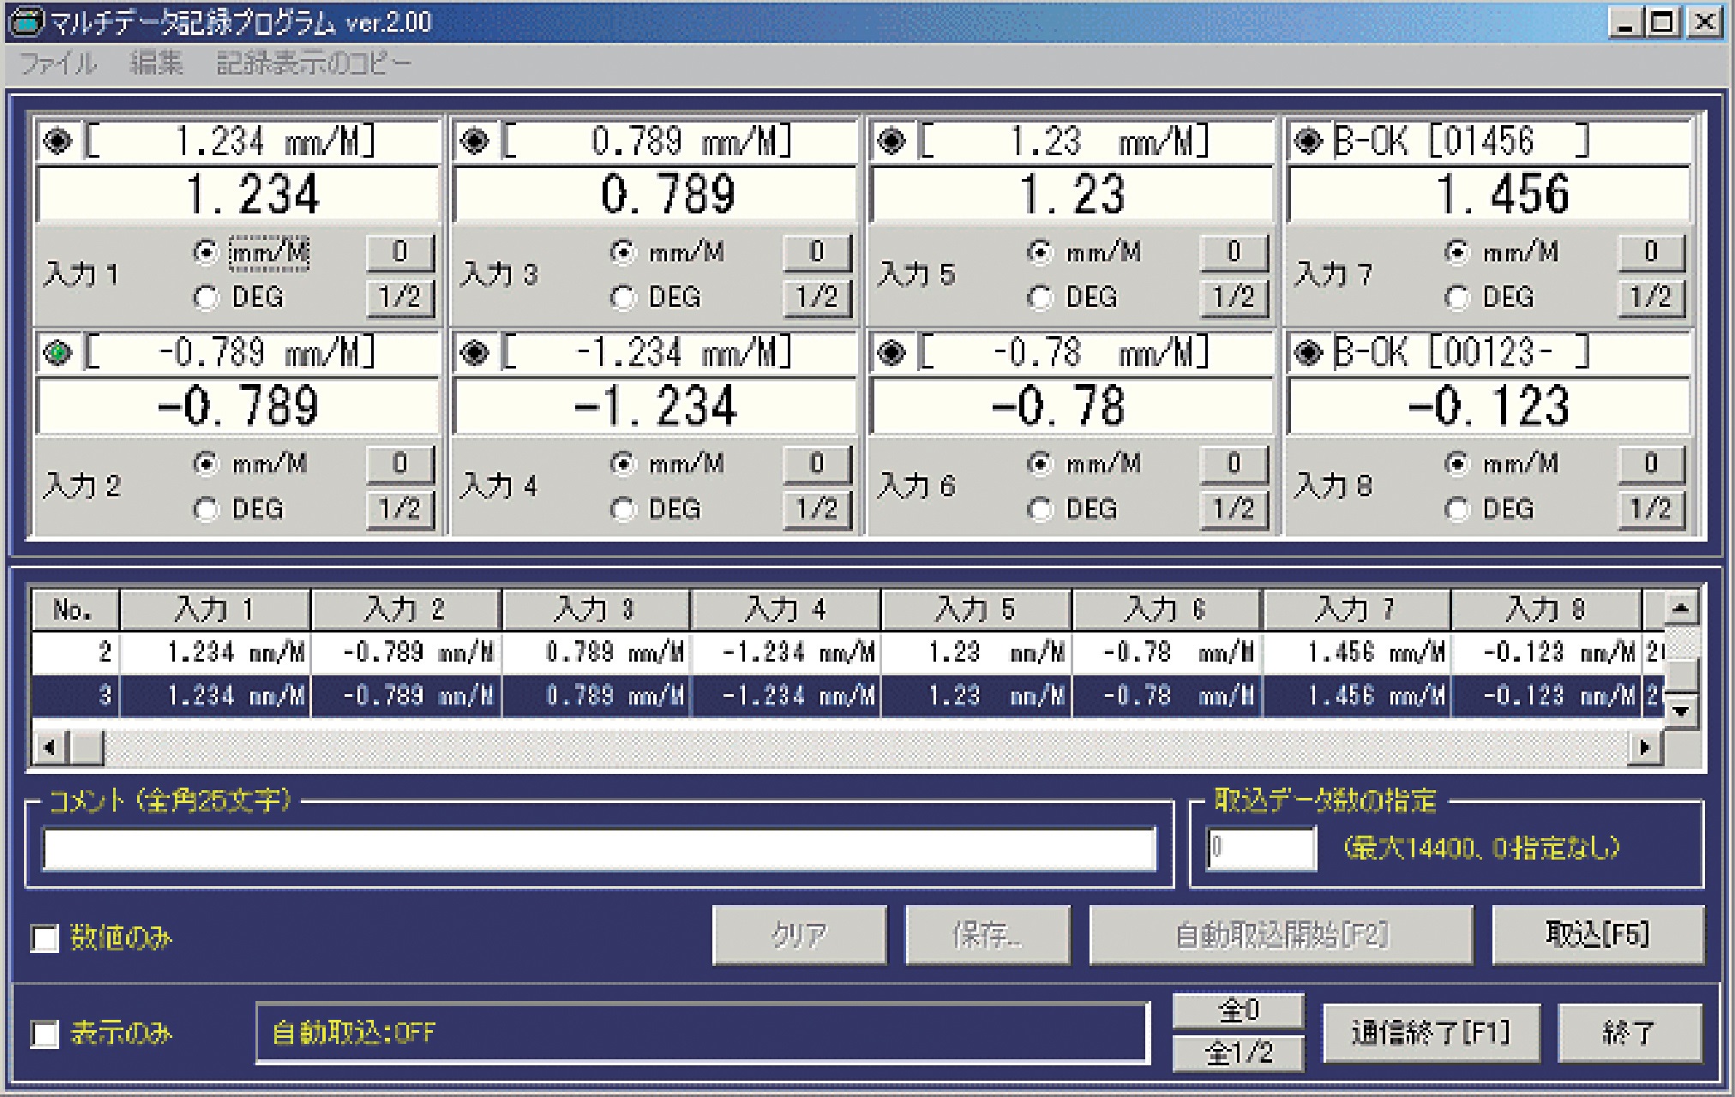1735x1097 pixels.
Task: Zero the 入力 2 value with 0 button
Action: click(400, 464)
